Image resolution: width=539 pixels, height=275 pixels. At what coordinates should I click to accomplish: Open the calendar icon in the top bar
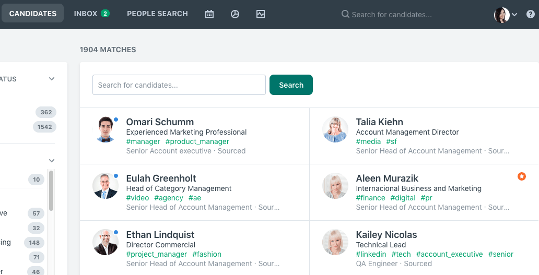point(209,14)
